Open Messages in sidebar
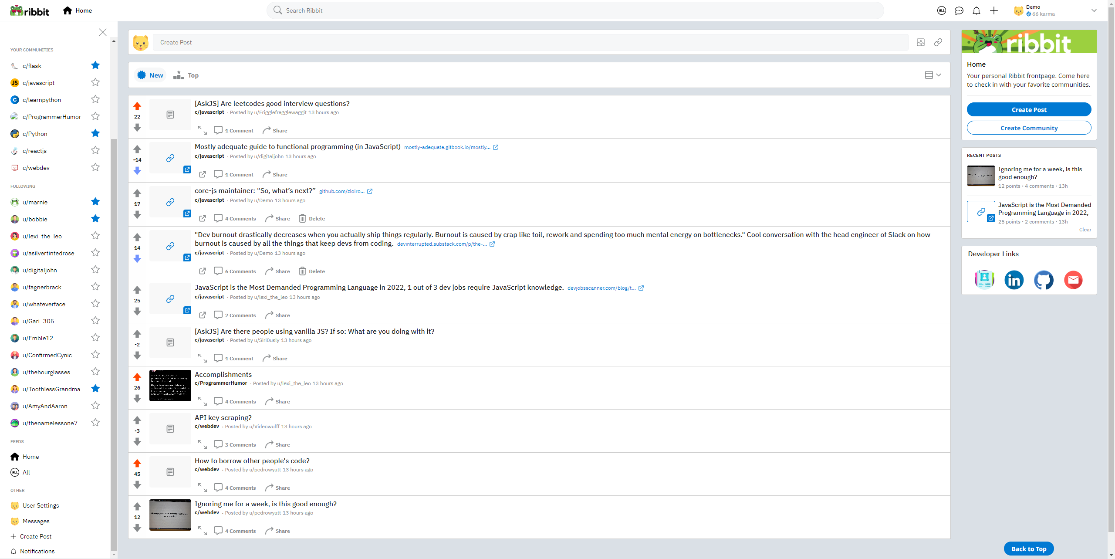The height and width of the screenshot is (559, 1115). (x=30, y=521)
